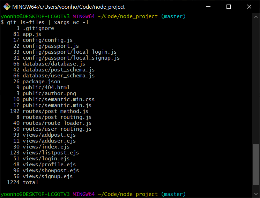This screenshot has width=260, height=198.
Task: Click the line count '192' for post_method.js
Action: [x=15, y=111]
